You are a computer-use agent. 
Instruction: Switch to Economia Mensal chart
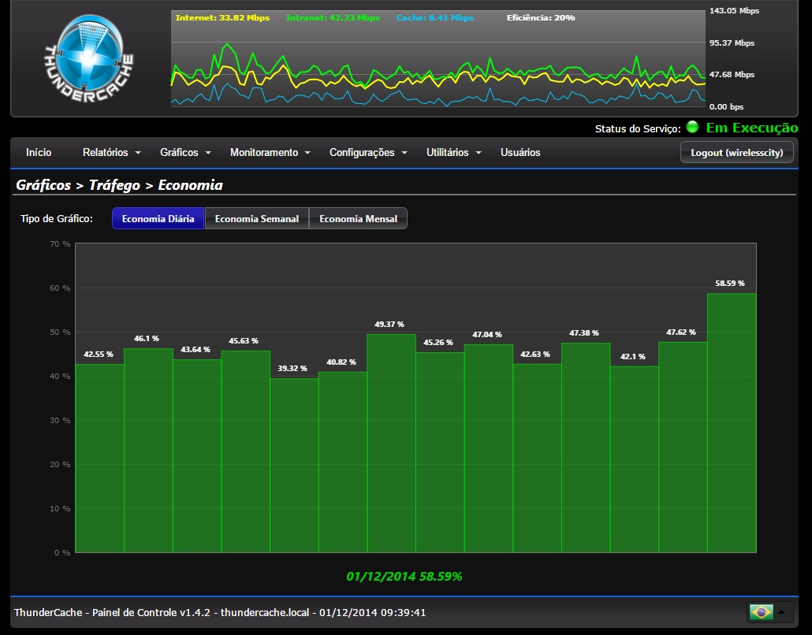click(x=358, y=219)
